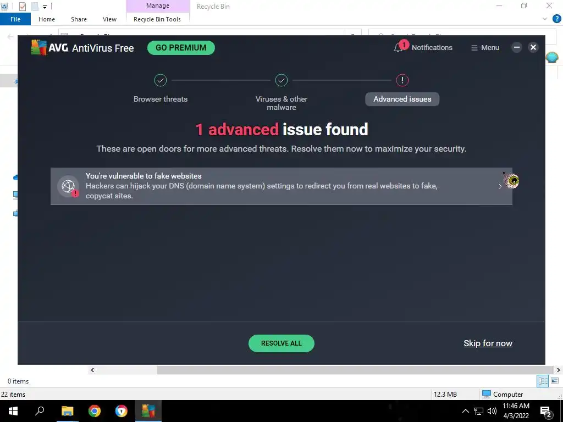Click the Viruses & other malware label
Image resolution: width=563 pixels, height=422 pixels.
point(281,103)
